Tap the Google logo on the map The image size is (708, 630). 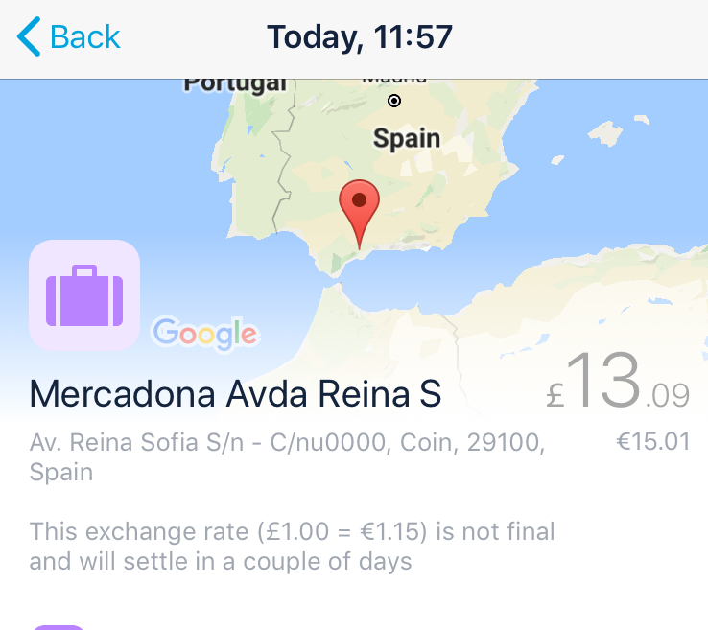[205, 334]
